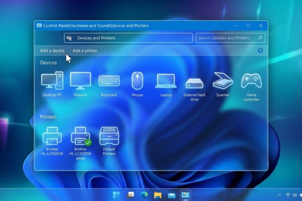Select the External hard drive icon

click(x=194, y=83)
